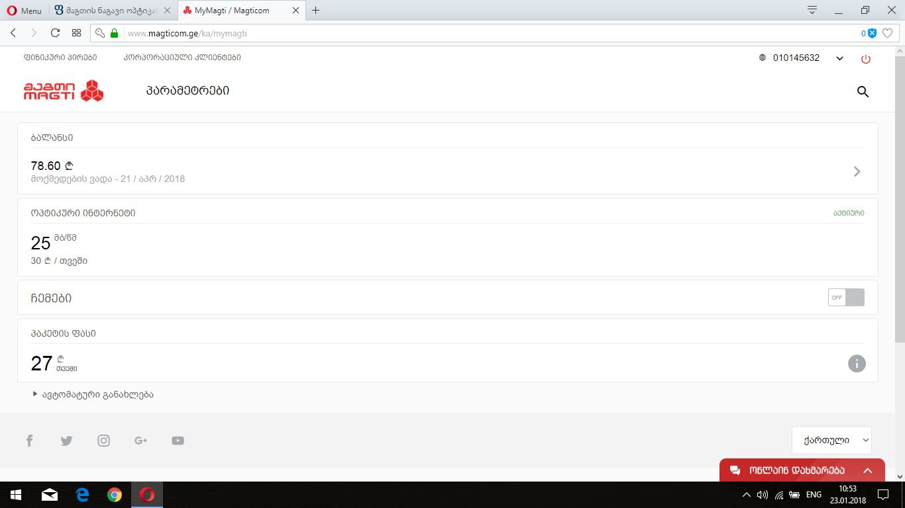Image resolution: width=905 pixels, height=508 pixels.
Task: Bookmark the page with the heart icon
Action: click(888, 33)
